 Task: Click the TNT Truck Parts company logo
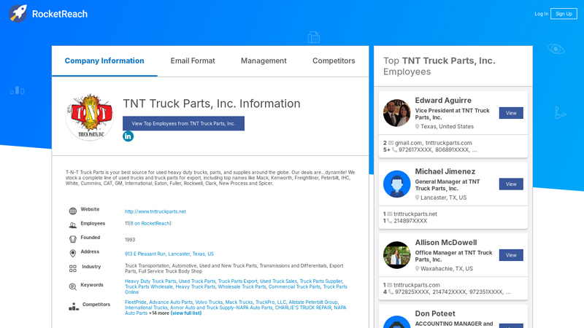[90, 117]
